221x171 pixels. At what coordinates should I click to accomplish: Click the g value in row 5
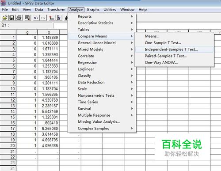[x=27, y=60]
